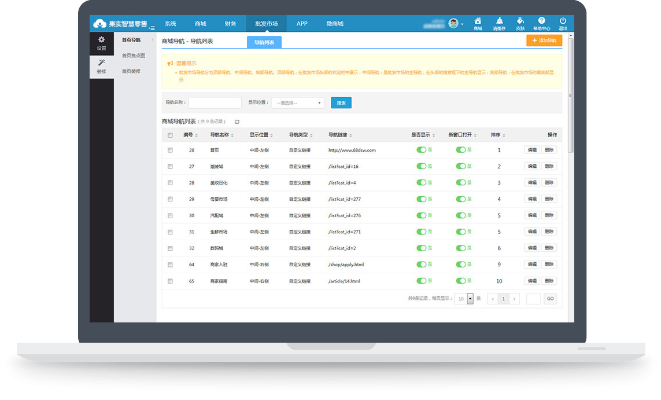Click the orange 添加导航 button
The image size is (661, 400).
(x=544, y=41)
